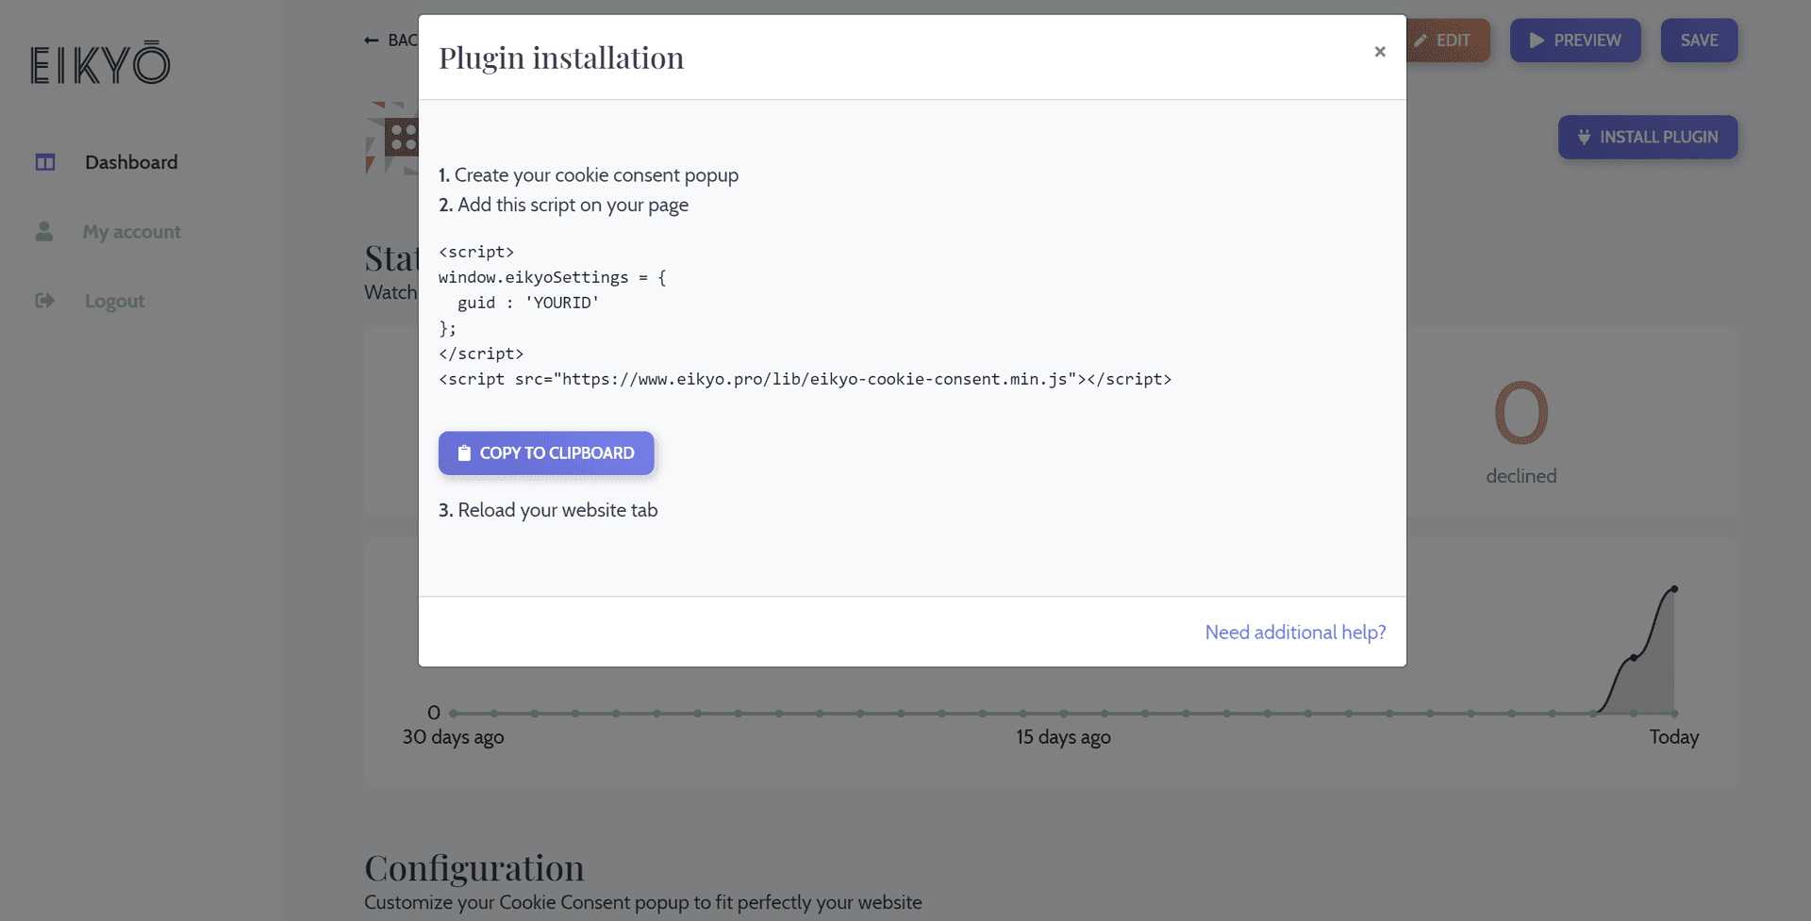Click the window.eikyoSettings code line

(x=552, y=277)
